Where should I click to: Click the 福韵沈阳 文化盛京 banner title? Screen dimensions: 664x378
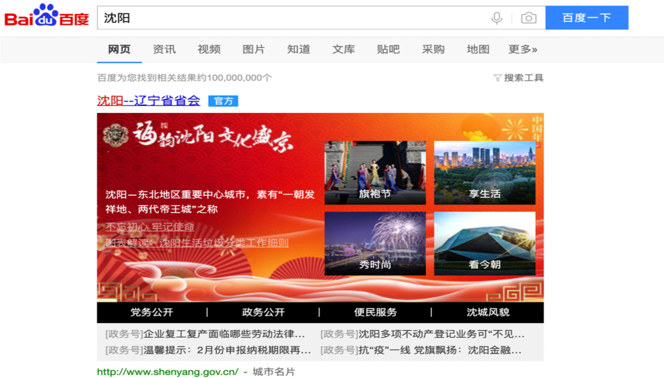coord(213,137)
